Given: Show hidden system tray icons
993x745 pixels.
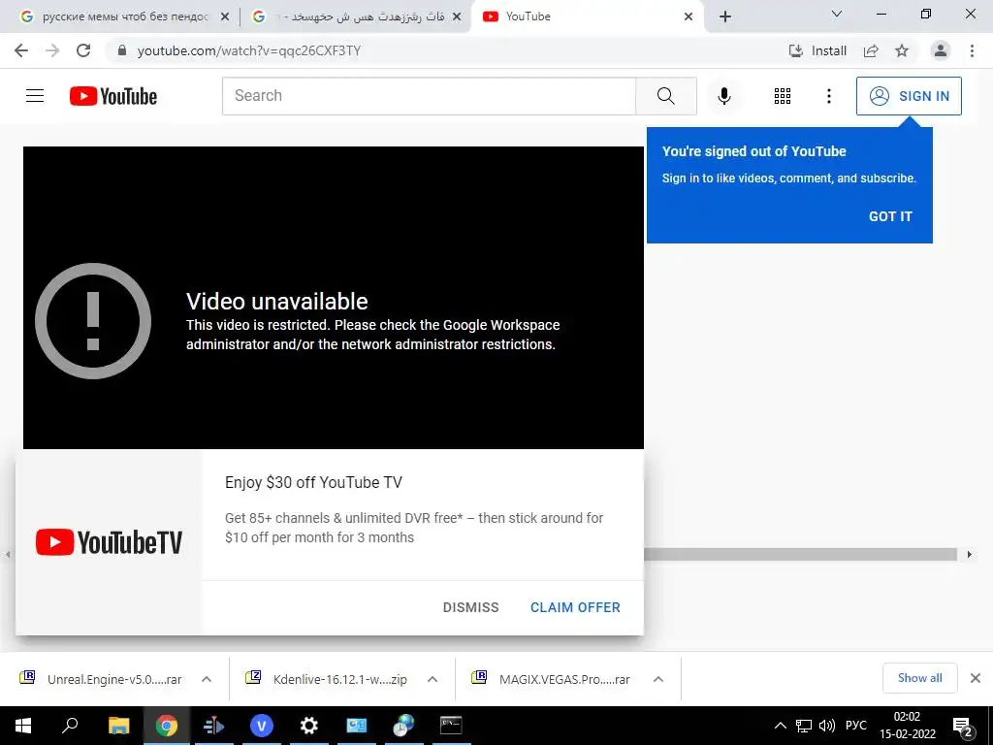Looking at the screenshot, I should (x=781, y=726).
